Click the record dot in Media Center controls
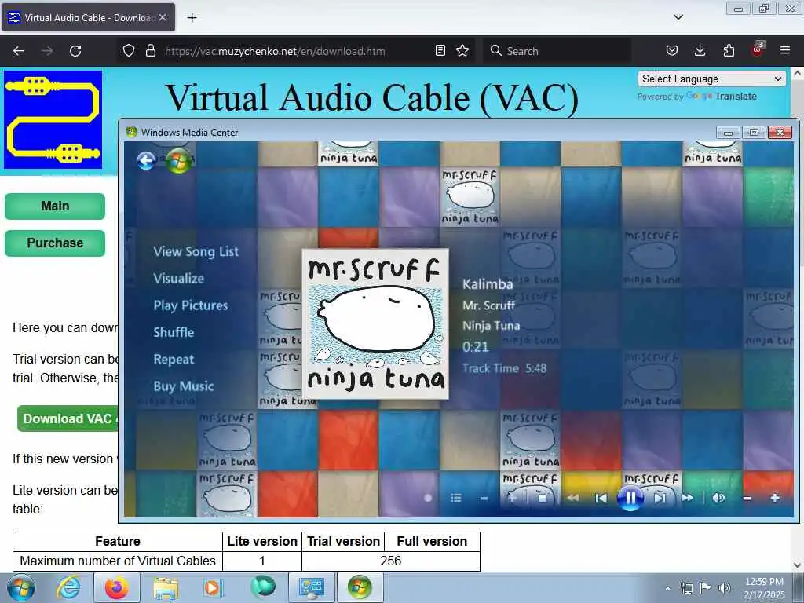Screen dimensions: 804x603 coord(428,498)
